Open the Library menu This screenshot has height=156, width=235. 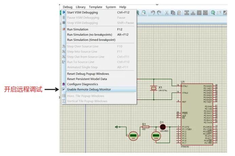click(x=80, y=7)
